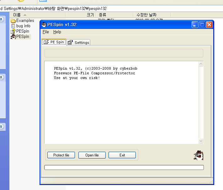Select the PESpin application file with Taz icon
The height and width of the screenshot is (190, 223).
(22, 37)
